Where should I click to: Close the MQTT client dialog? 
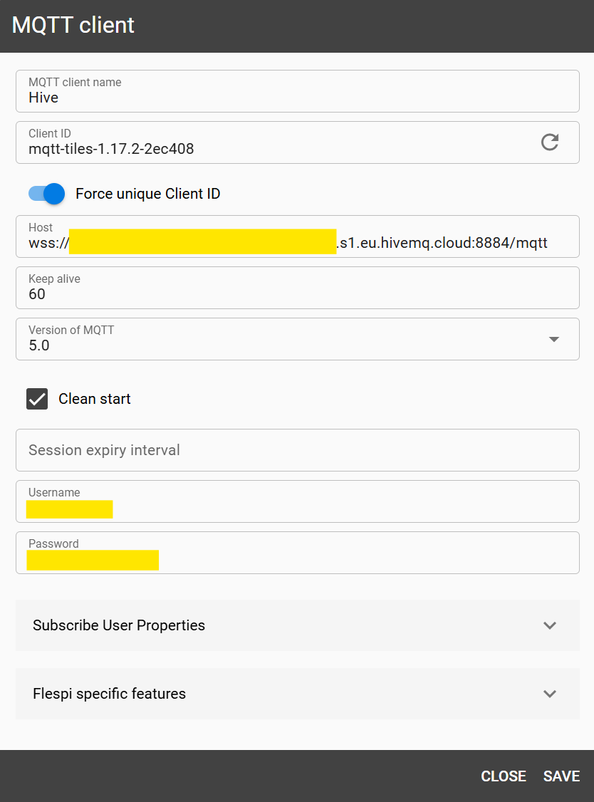coord(504,776)
